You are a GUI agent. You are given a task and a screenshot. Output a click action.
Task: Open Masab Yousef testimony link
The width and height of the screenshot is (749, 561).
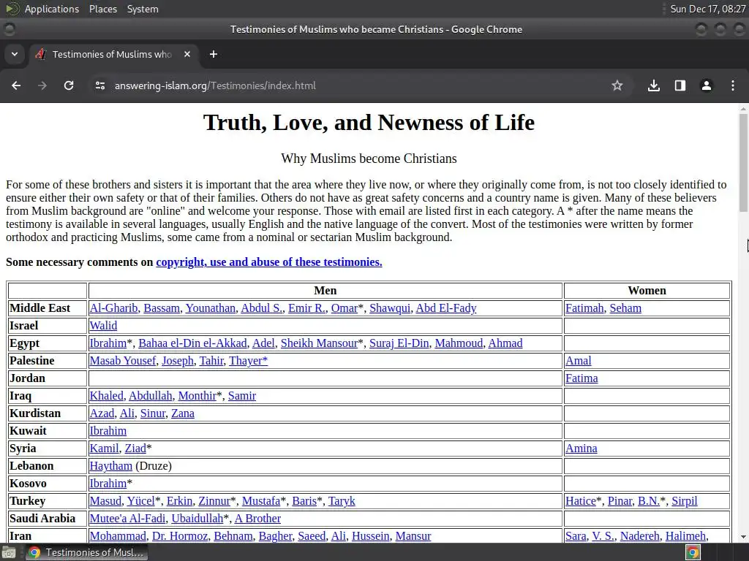(x=123, y=361)
